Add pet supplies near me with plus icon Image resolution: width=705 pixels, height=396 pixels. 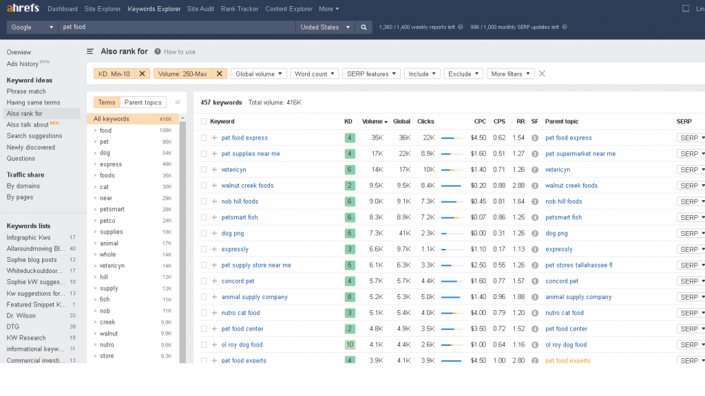214,153
